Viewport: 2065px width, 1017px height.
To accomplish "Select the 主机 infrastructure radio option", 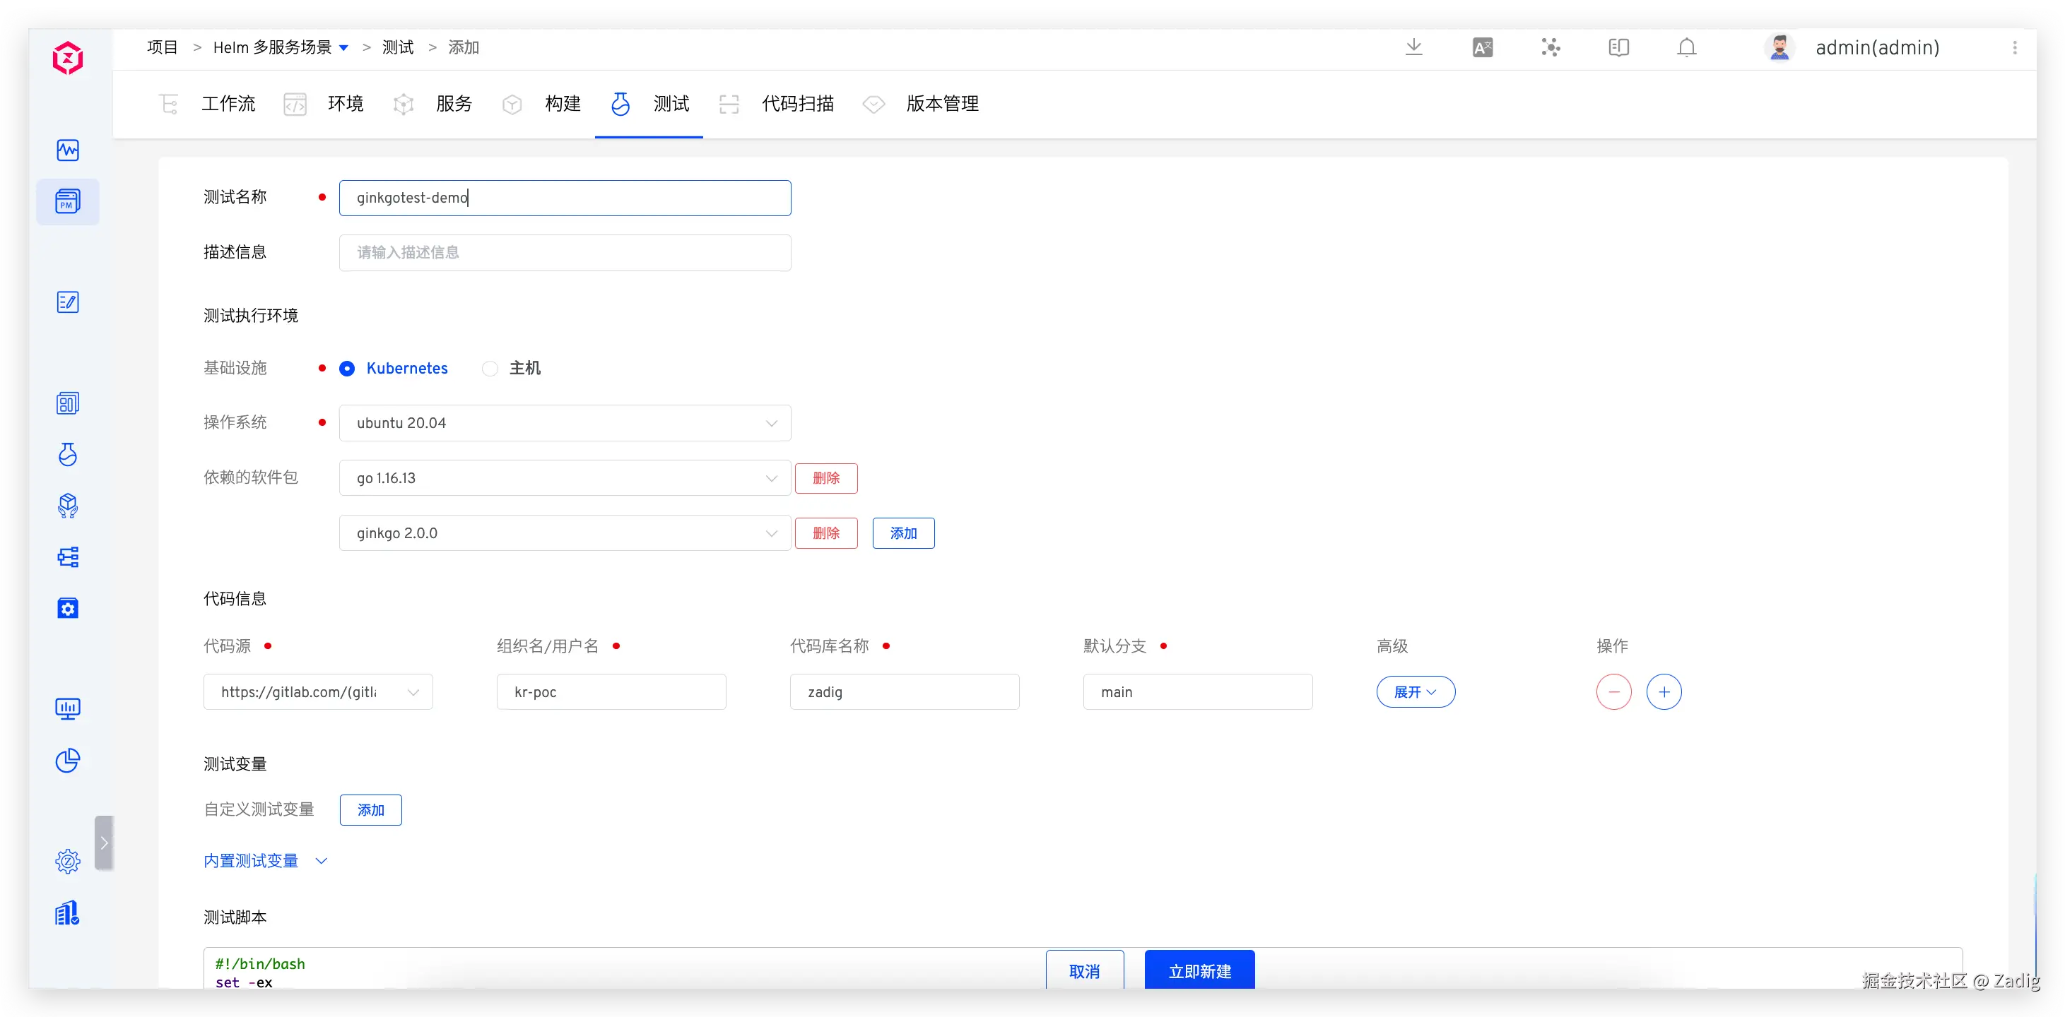I will click(490, 369).
